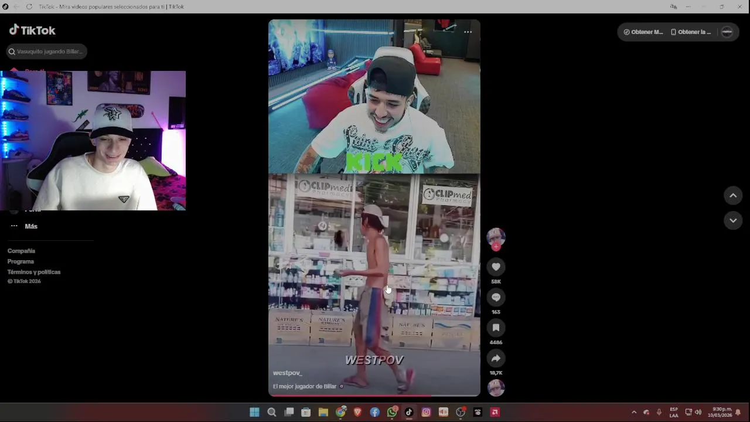This screenshot has width=750, height=422.
Task: Open the sound disc below the share icon
Action: coord(496,388)
